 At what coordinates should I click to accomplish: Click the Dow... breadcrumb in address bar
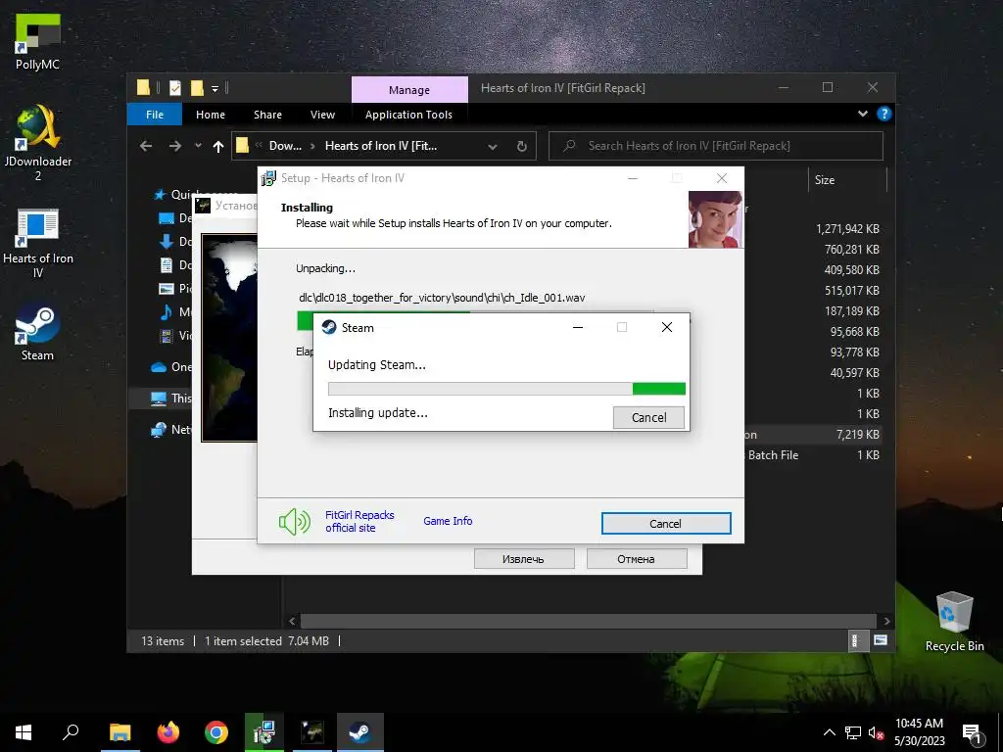285,146
